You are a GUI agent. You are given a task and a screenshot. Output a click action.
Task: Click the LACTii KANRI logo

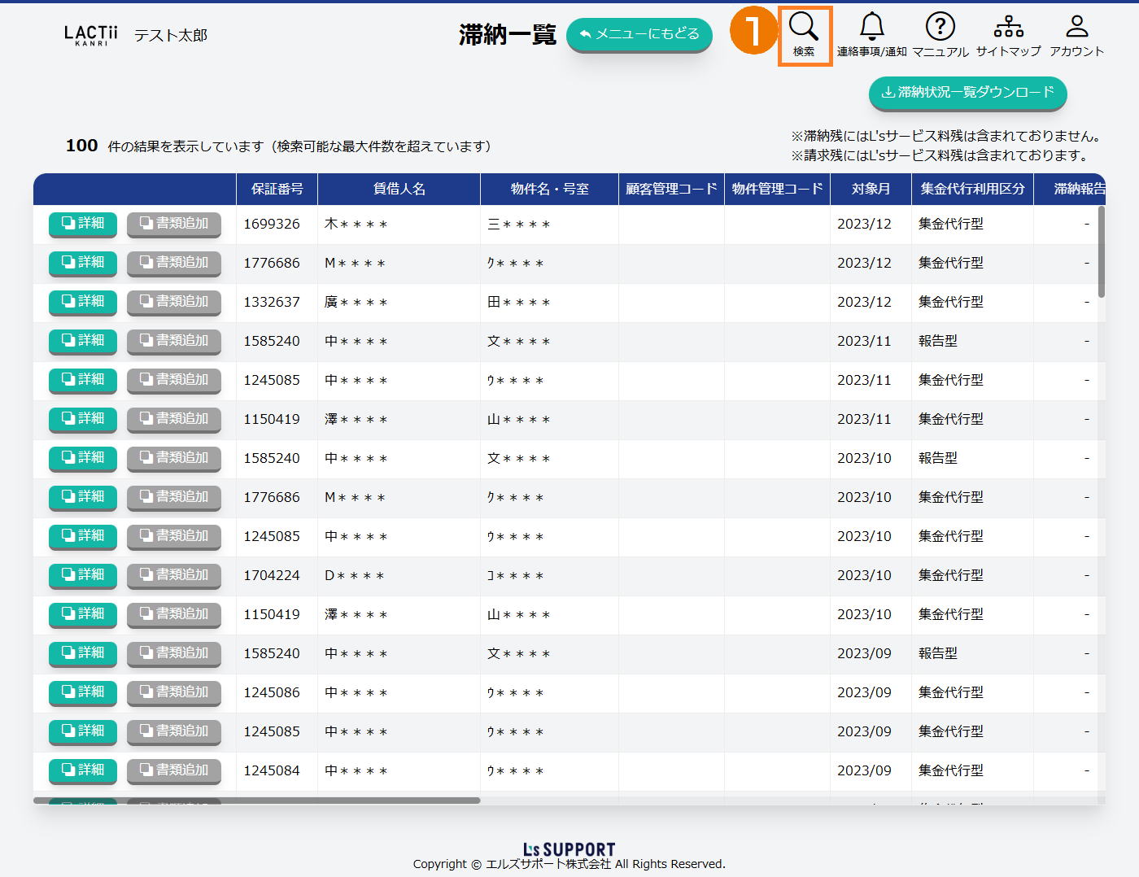pyautogui.click(x=91, y=35)
